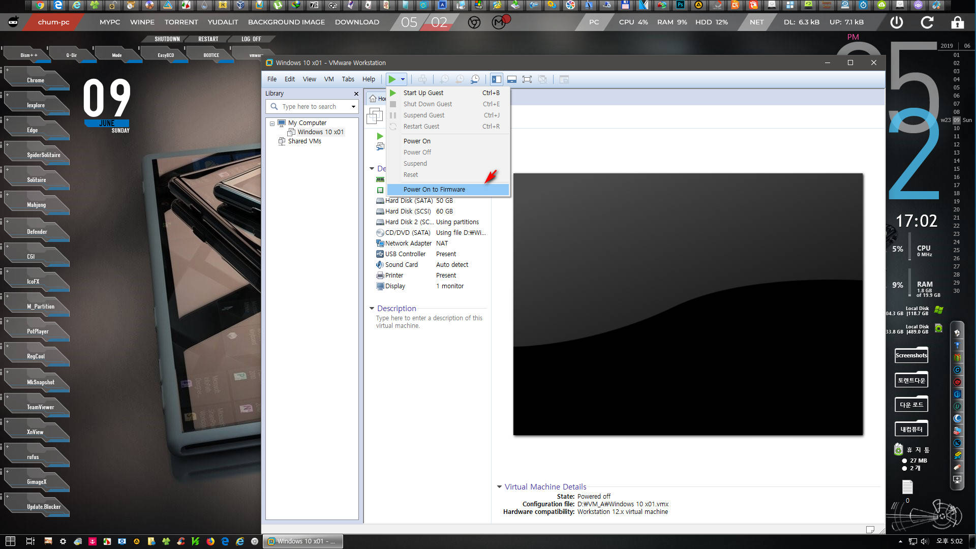
Task: Select the Display device row
Action: pos(430,286)
